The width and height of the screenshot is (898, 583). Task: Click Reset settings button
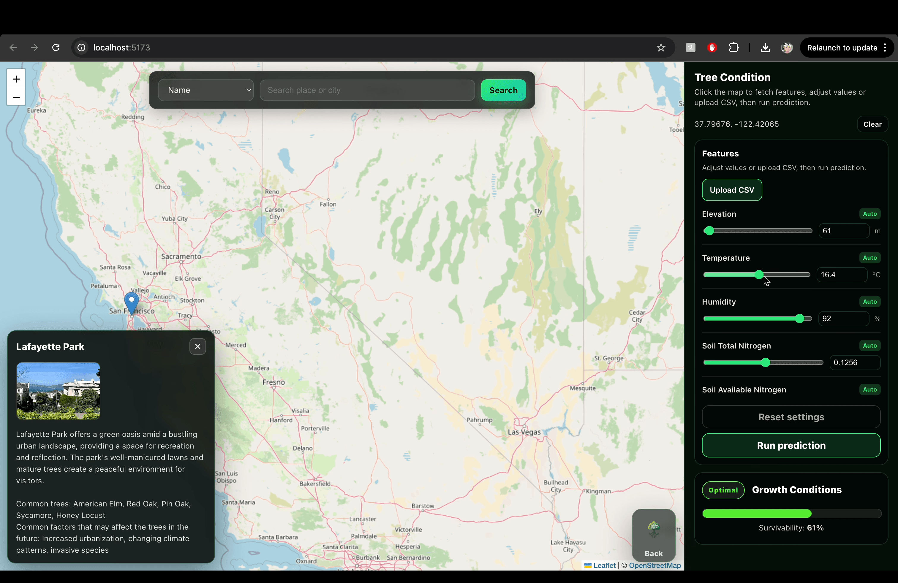click(x=791, y=417)
